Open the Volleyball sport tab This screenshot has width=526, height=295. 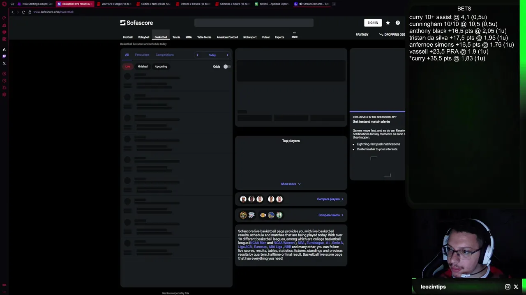click(143, 37)
